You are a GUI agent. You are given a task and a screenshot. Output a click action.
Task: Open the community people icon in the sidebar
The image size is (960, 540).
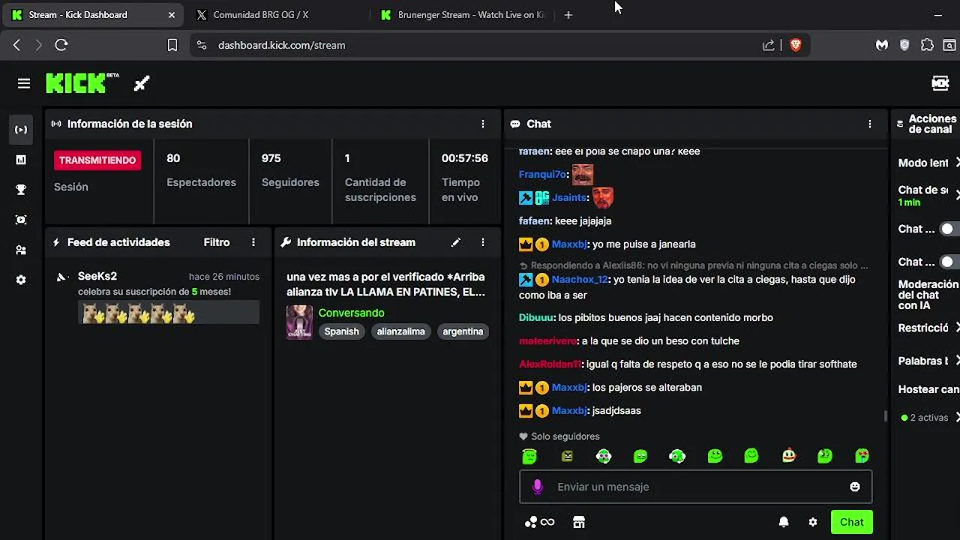(x=21, y=250)
